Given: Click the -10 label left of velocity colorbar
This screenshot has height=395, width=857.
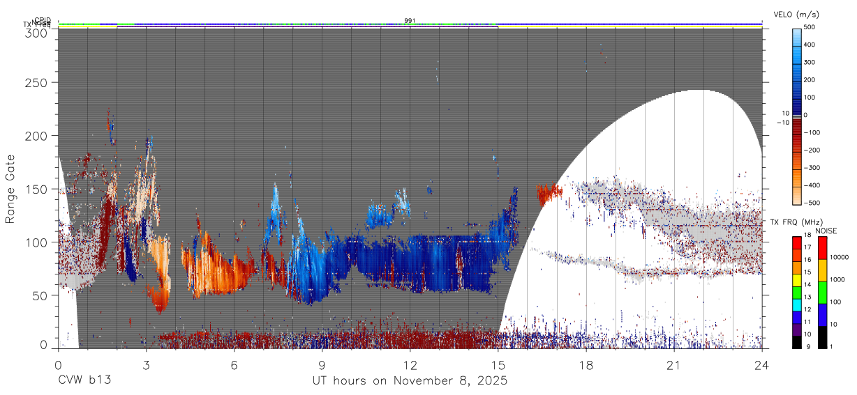Looking at the screenshot, I should pos(783,123).
